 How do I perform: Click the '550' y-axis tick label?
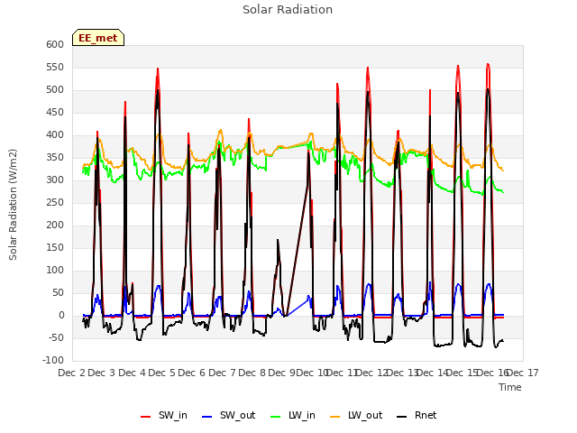[55, 68]
